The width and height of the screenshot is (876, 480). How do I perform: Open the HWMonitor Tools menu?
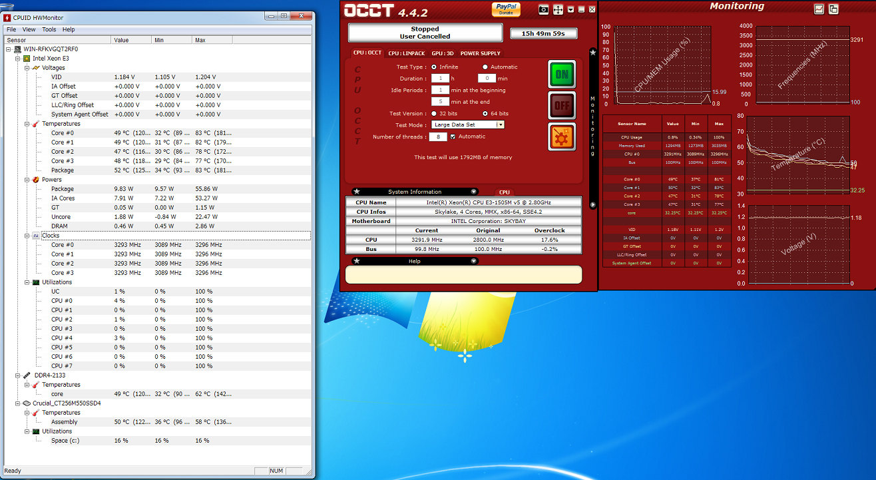[x=49, y=29]
